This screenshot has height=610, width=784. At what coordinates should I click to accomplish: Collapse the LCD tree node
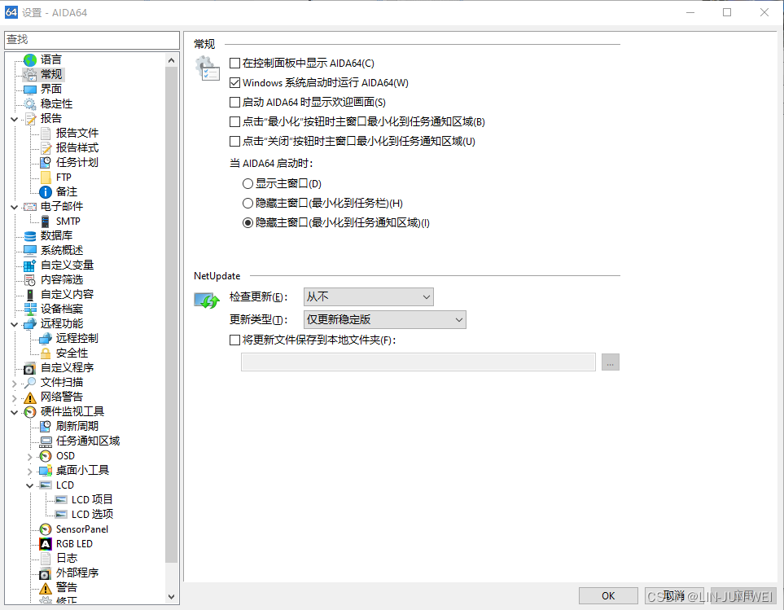[x=30, y=485]
